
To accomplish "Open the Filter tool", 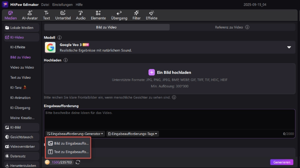I will click(136, 15).
